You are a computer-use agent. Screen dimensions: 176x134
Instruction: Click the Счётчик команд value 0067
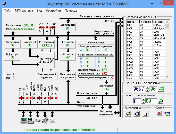(x=105, y=74)
